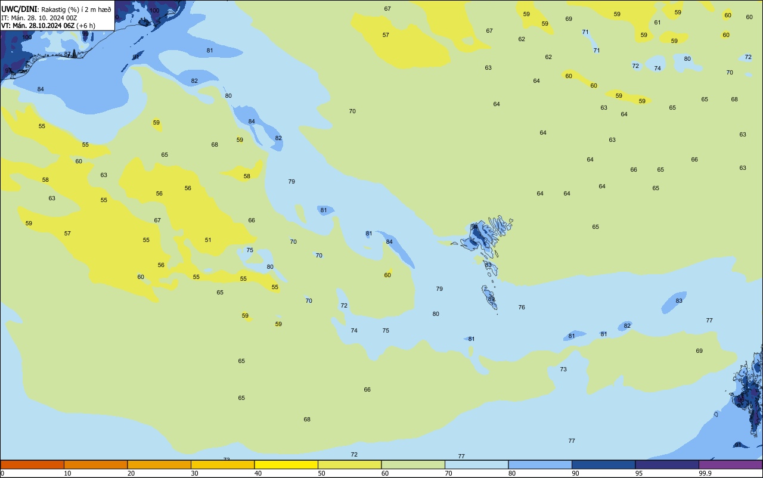Click the 95–99.9 navy legend swatch
Image resolution: width=763 pixels, height=478 pixels.
(x=667, y=464)
